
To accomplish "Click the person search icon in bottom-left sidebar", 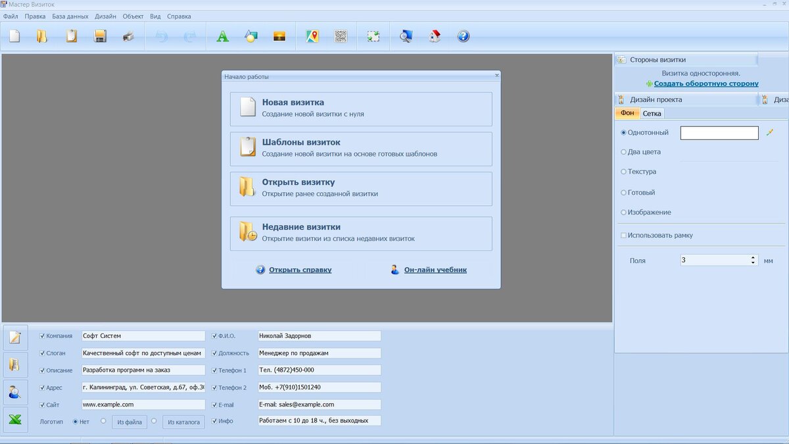I will pos(15,392).
